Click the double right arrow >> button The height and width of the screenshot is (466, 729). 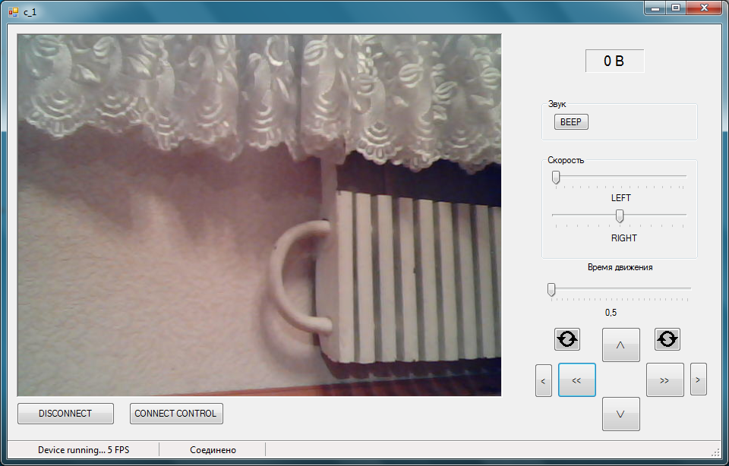tap(665, 380)
